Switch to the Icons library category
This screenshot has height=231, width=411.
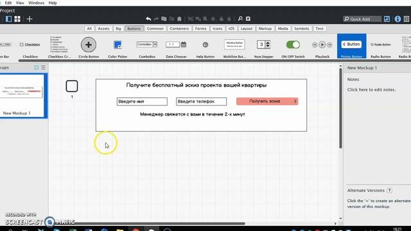tap(217, 28)
